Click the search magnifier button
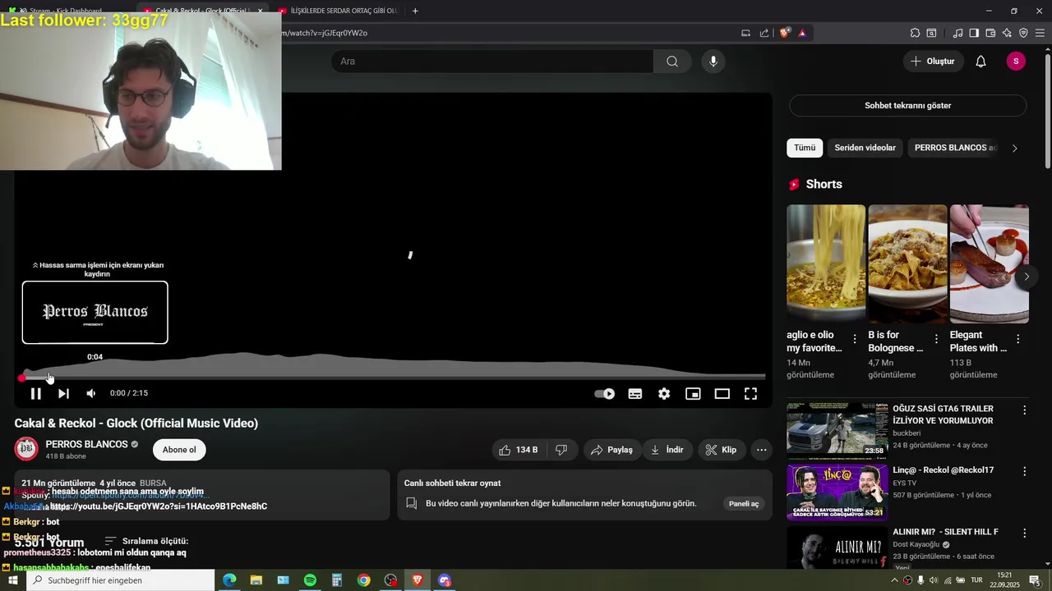The width and height of the screenshot is (1052, 591). coord(672,62)
